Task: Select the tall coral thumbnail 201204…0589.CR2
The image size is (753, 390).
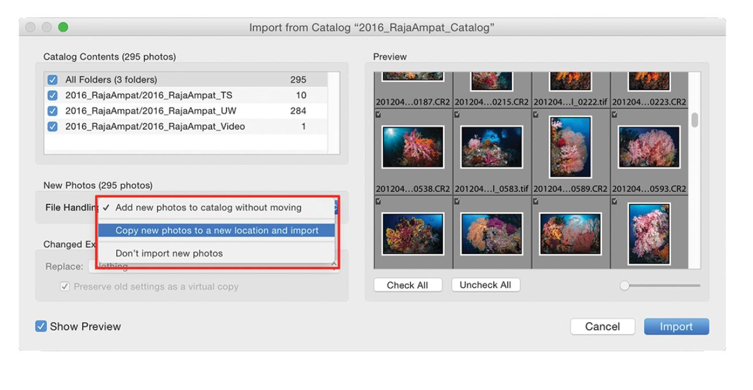Action: pyautogui.click(x=570, y=146)
